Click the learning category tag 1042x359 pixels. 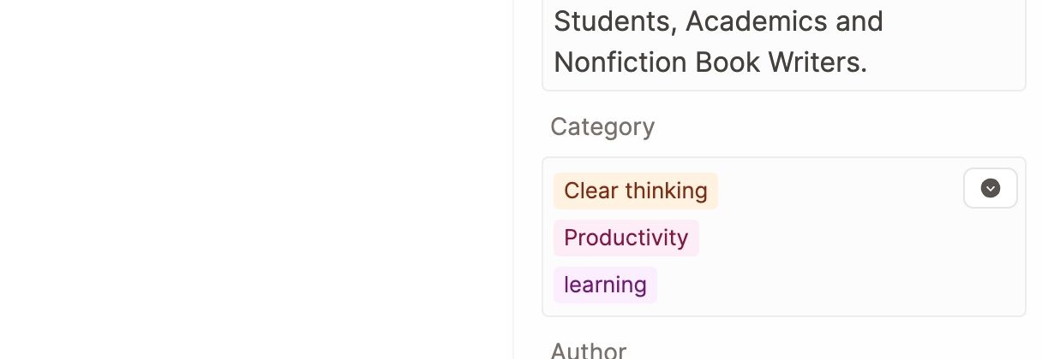point(605,285)
